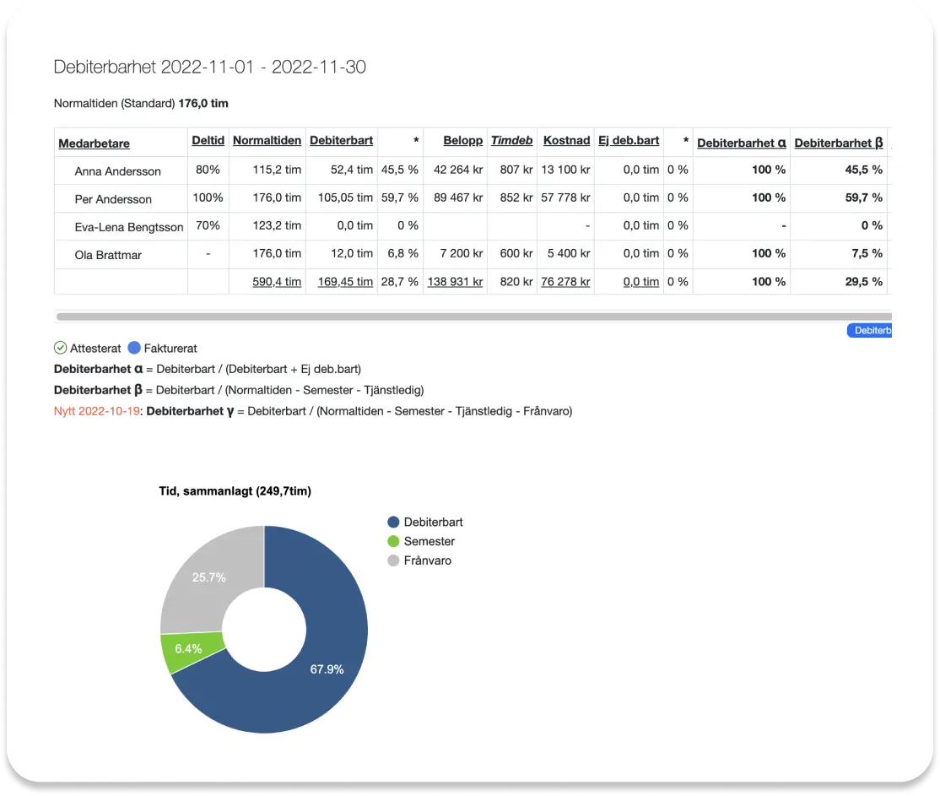
Task: Sort by Normaltiden column header
Action: click(267, 141)
